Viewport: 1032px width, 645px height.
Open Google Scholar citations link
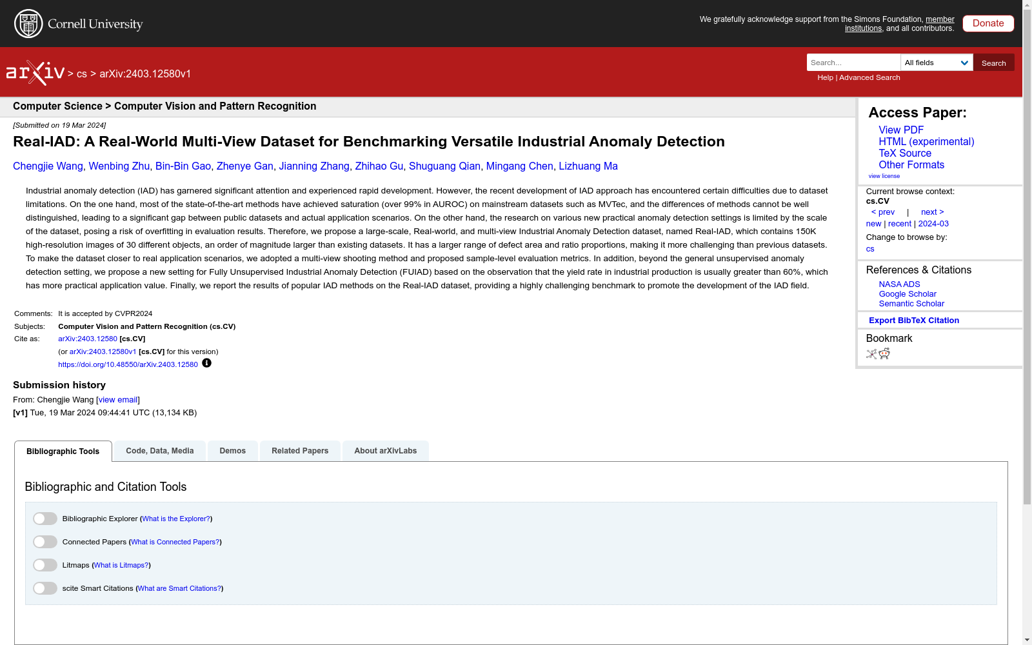908,294
